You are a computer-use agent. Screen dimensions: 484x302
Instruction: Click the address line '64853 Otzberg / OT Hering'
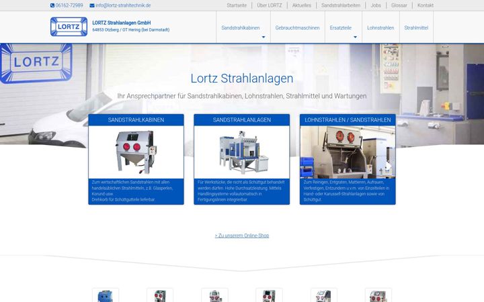click(131, 30)
